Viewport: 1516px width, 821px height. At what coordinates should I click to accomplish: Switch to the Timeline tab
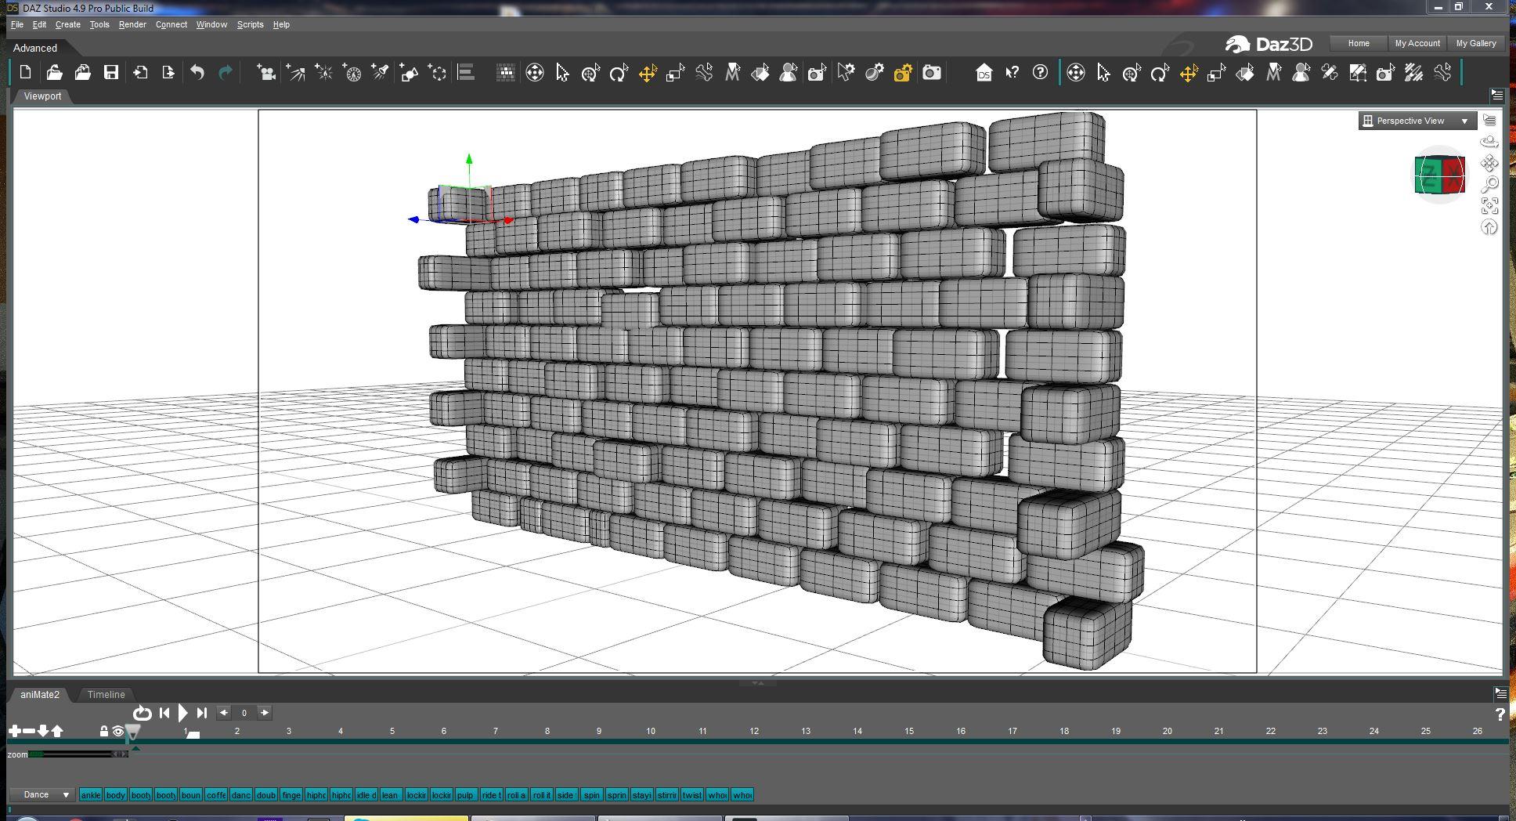106,695
